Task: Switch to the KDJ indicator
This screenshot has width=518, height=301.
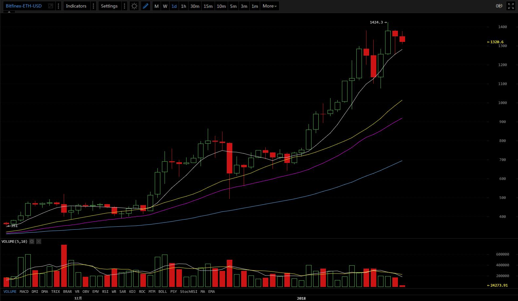Action: tap(132, 292)
